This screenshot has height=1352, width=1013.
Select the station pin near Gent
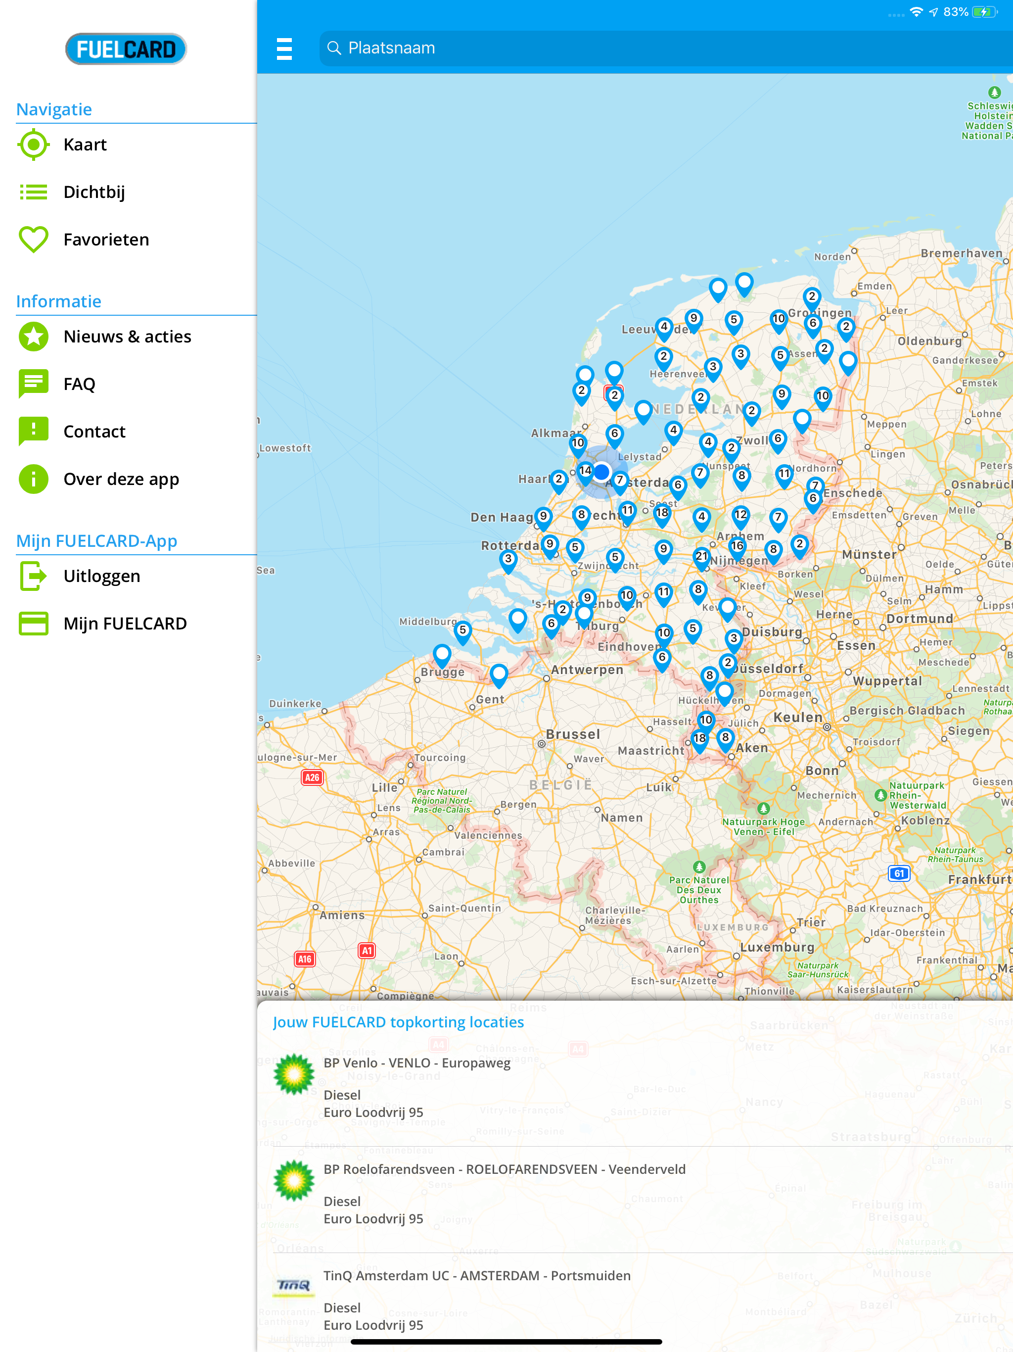pos(499,676)
